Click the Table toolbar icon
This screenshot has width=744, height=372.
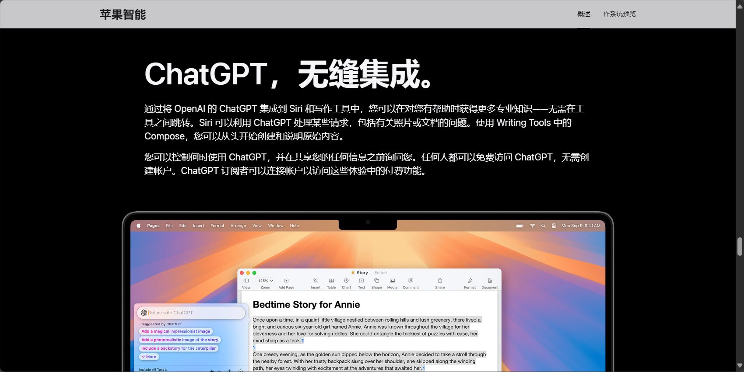[x=331, y=281]
